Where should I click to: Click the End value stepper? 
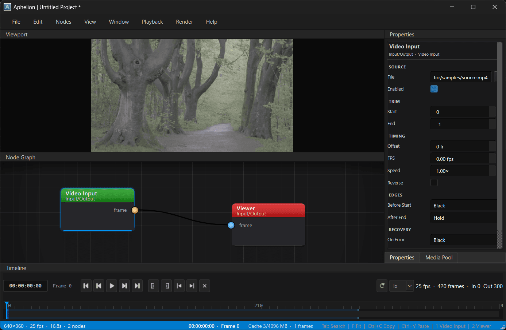(x=493, y=124)
